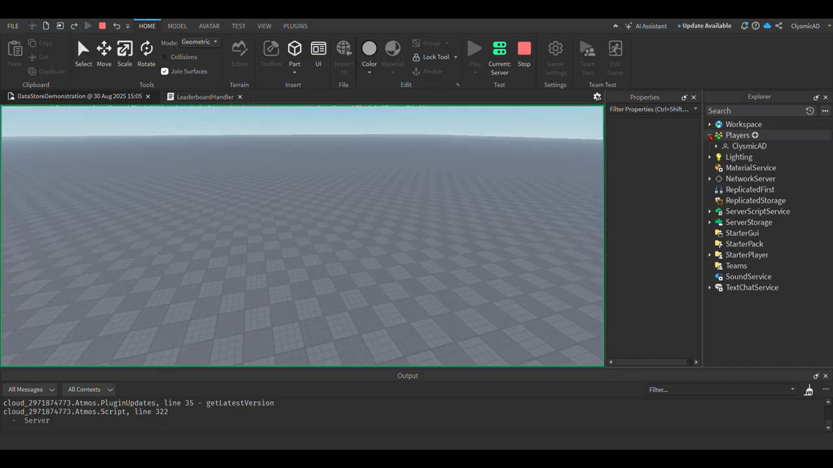Click Copy in Clipboard
The image size is (833, 468).
click(x=41, y=43)
